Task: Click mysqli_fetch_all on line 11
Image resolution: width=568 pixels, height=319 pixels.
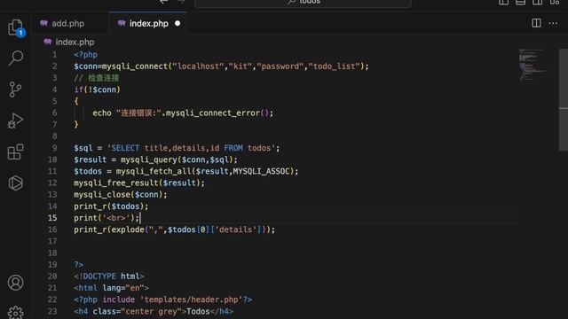Action: [x=154, y=171]
